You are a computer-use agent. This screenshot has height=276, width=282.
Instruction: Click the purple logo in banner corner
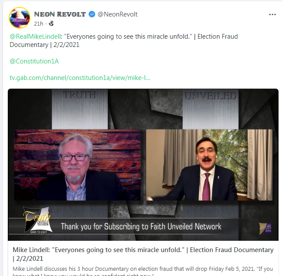[x=265, y=229]
